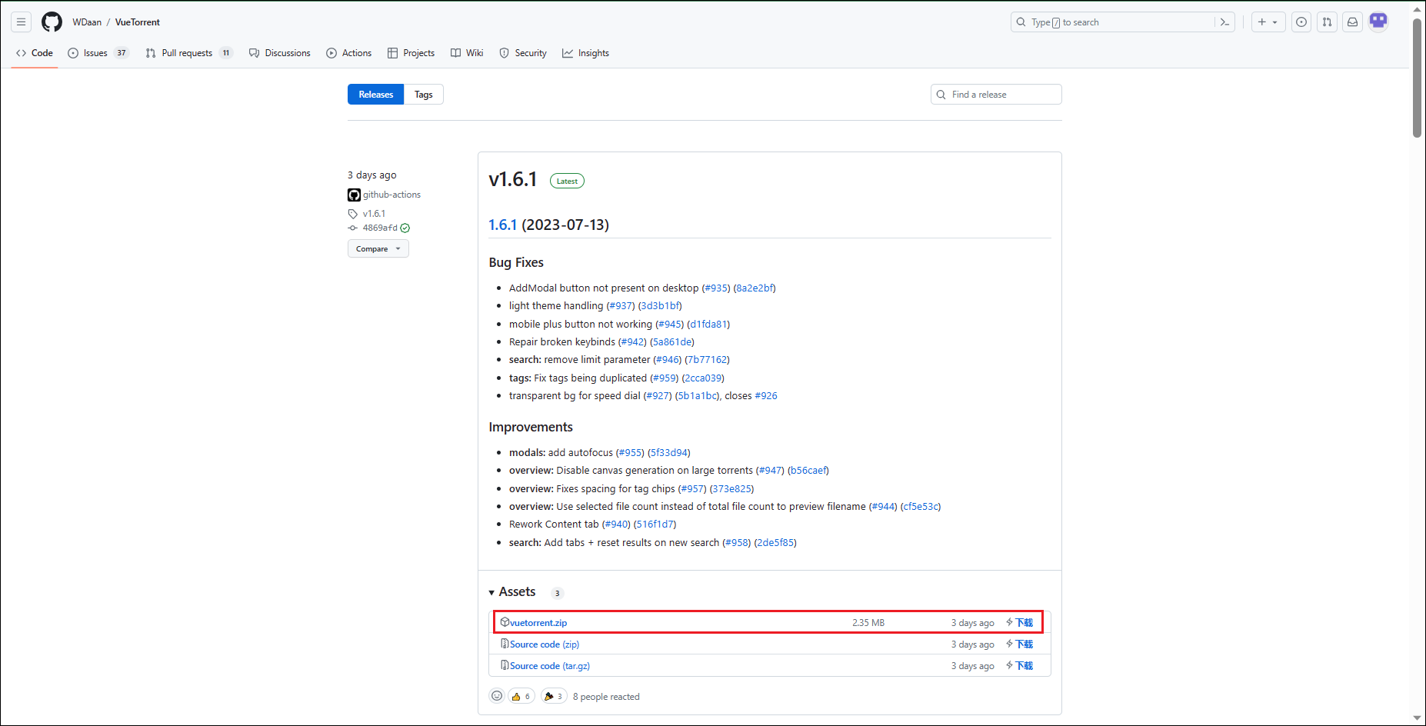Viewport: 1426px width, 726px height.
Task: Toggle the thumbs up reaction
Action: point(521,696)
